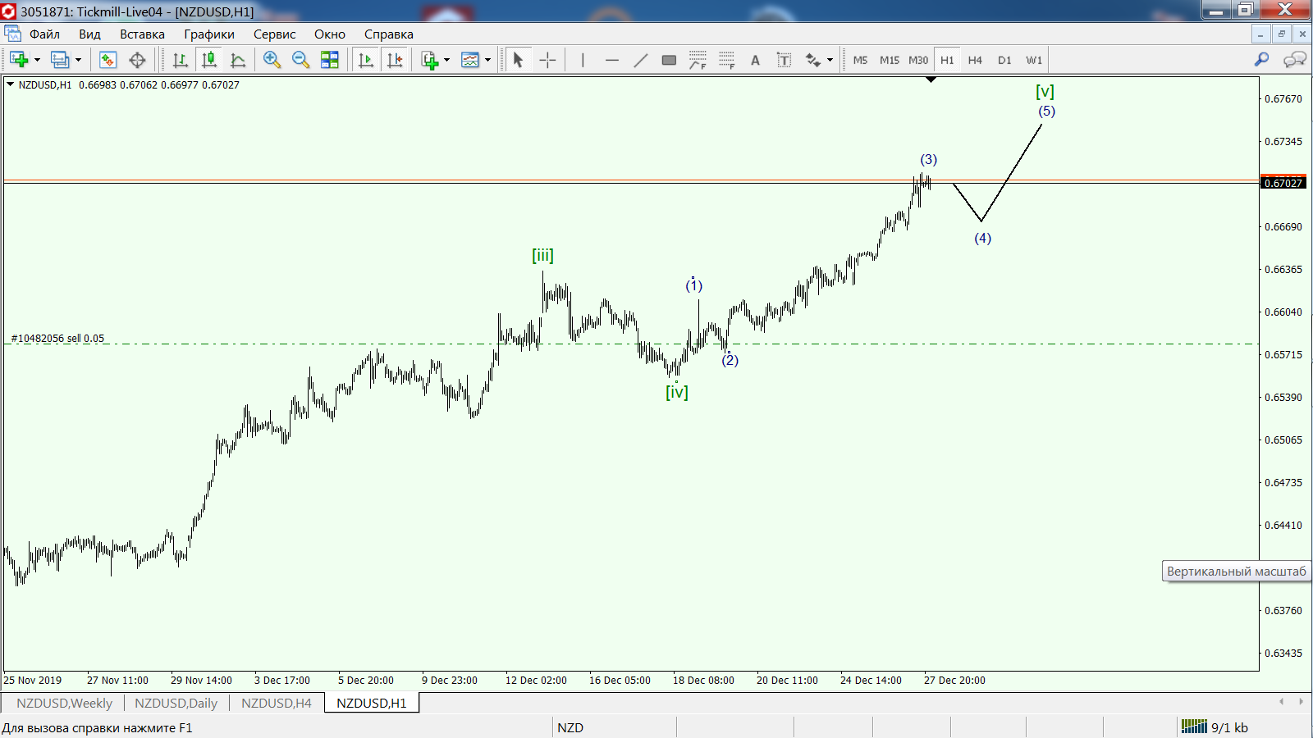
Task: Click the 9/1 kb connection status indicator
Action: click(x=1215, y=727)
